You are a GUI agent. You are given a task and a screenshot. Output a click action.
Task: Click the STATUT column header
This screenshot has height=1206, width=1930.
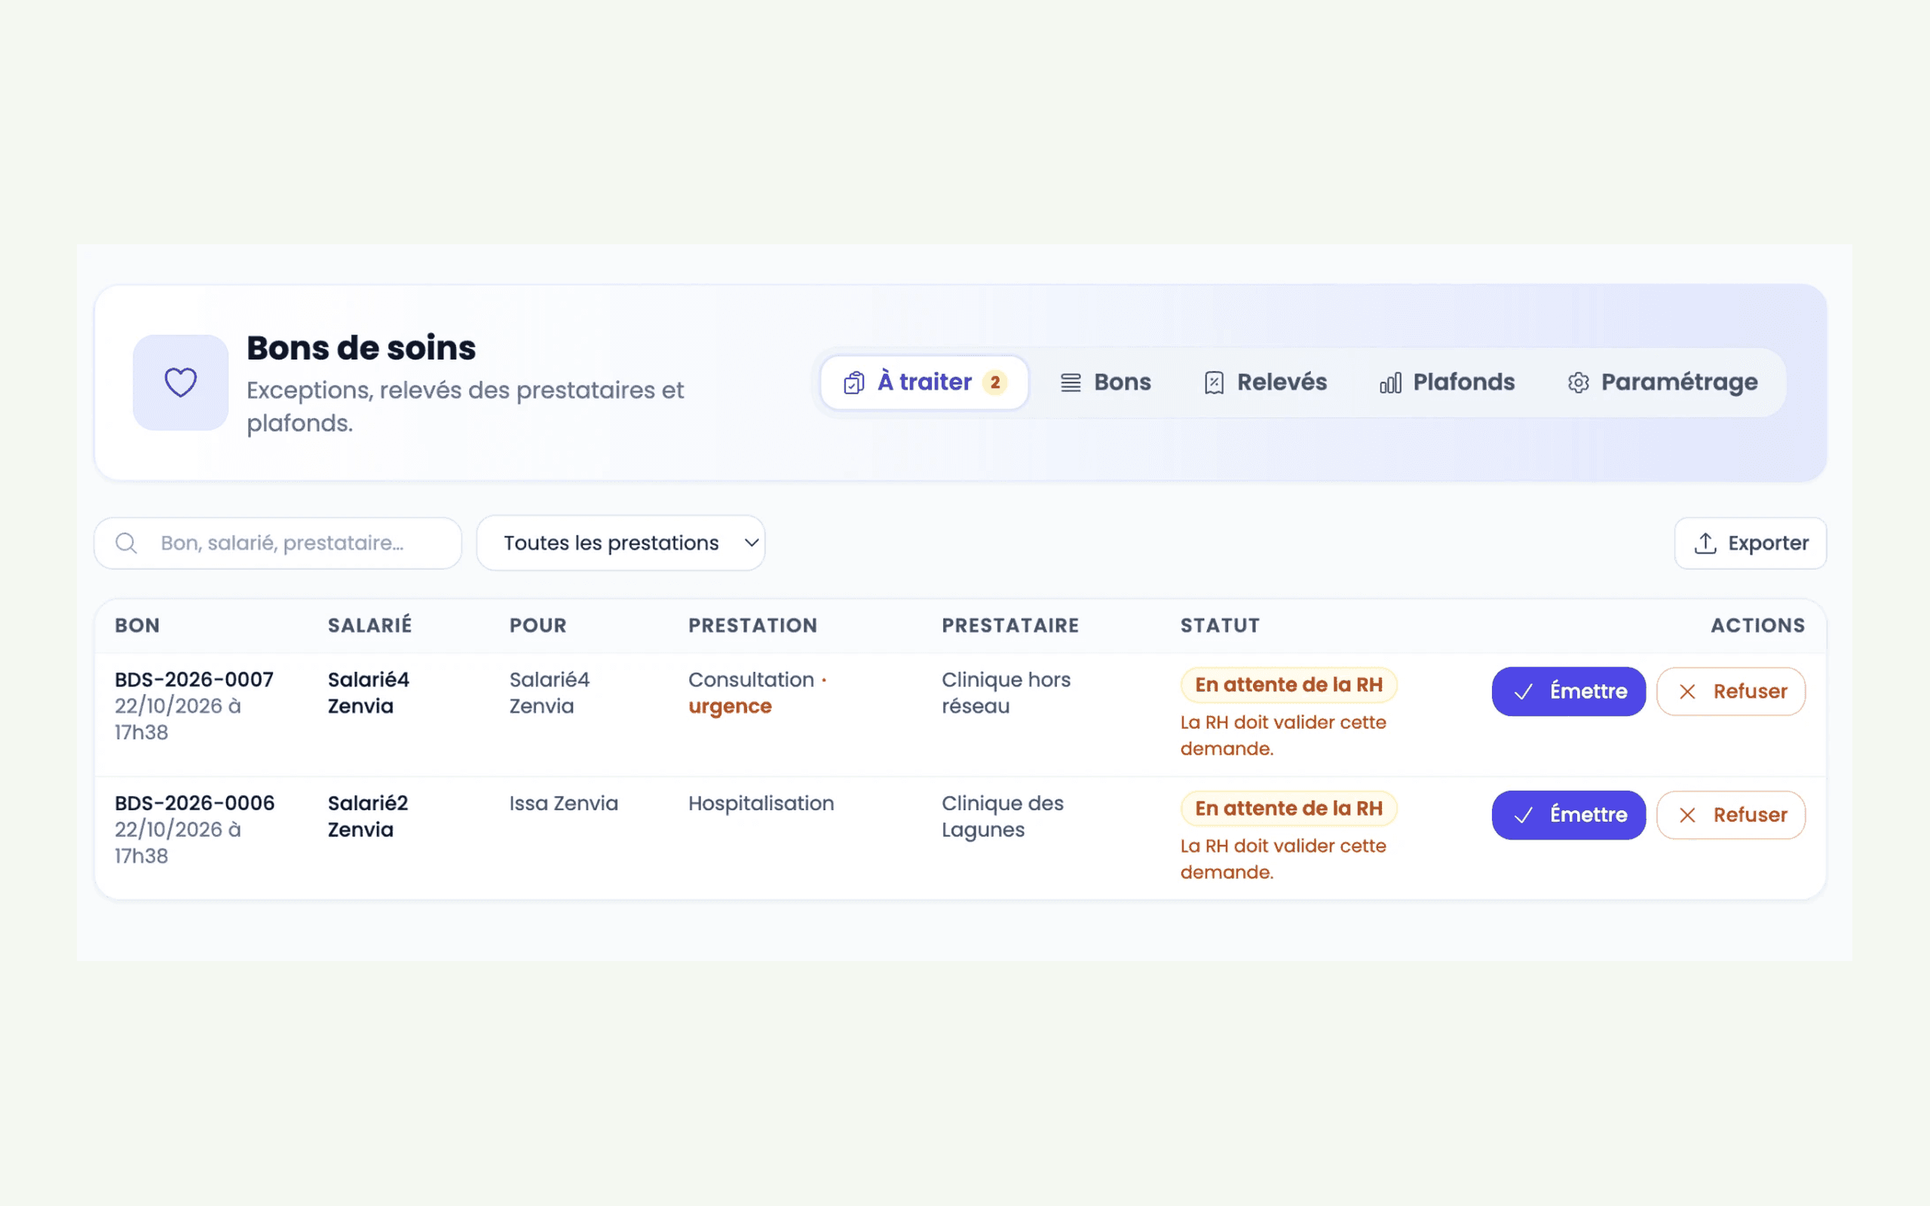(x=1221, y=626)
